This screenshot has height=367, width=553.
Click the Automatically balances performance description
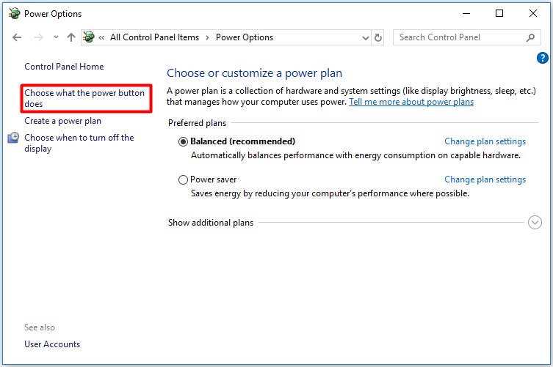(x=356, y=155)
